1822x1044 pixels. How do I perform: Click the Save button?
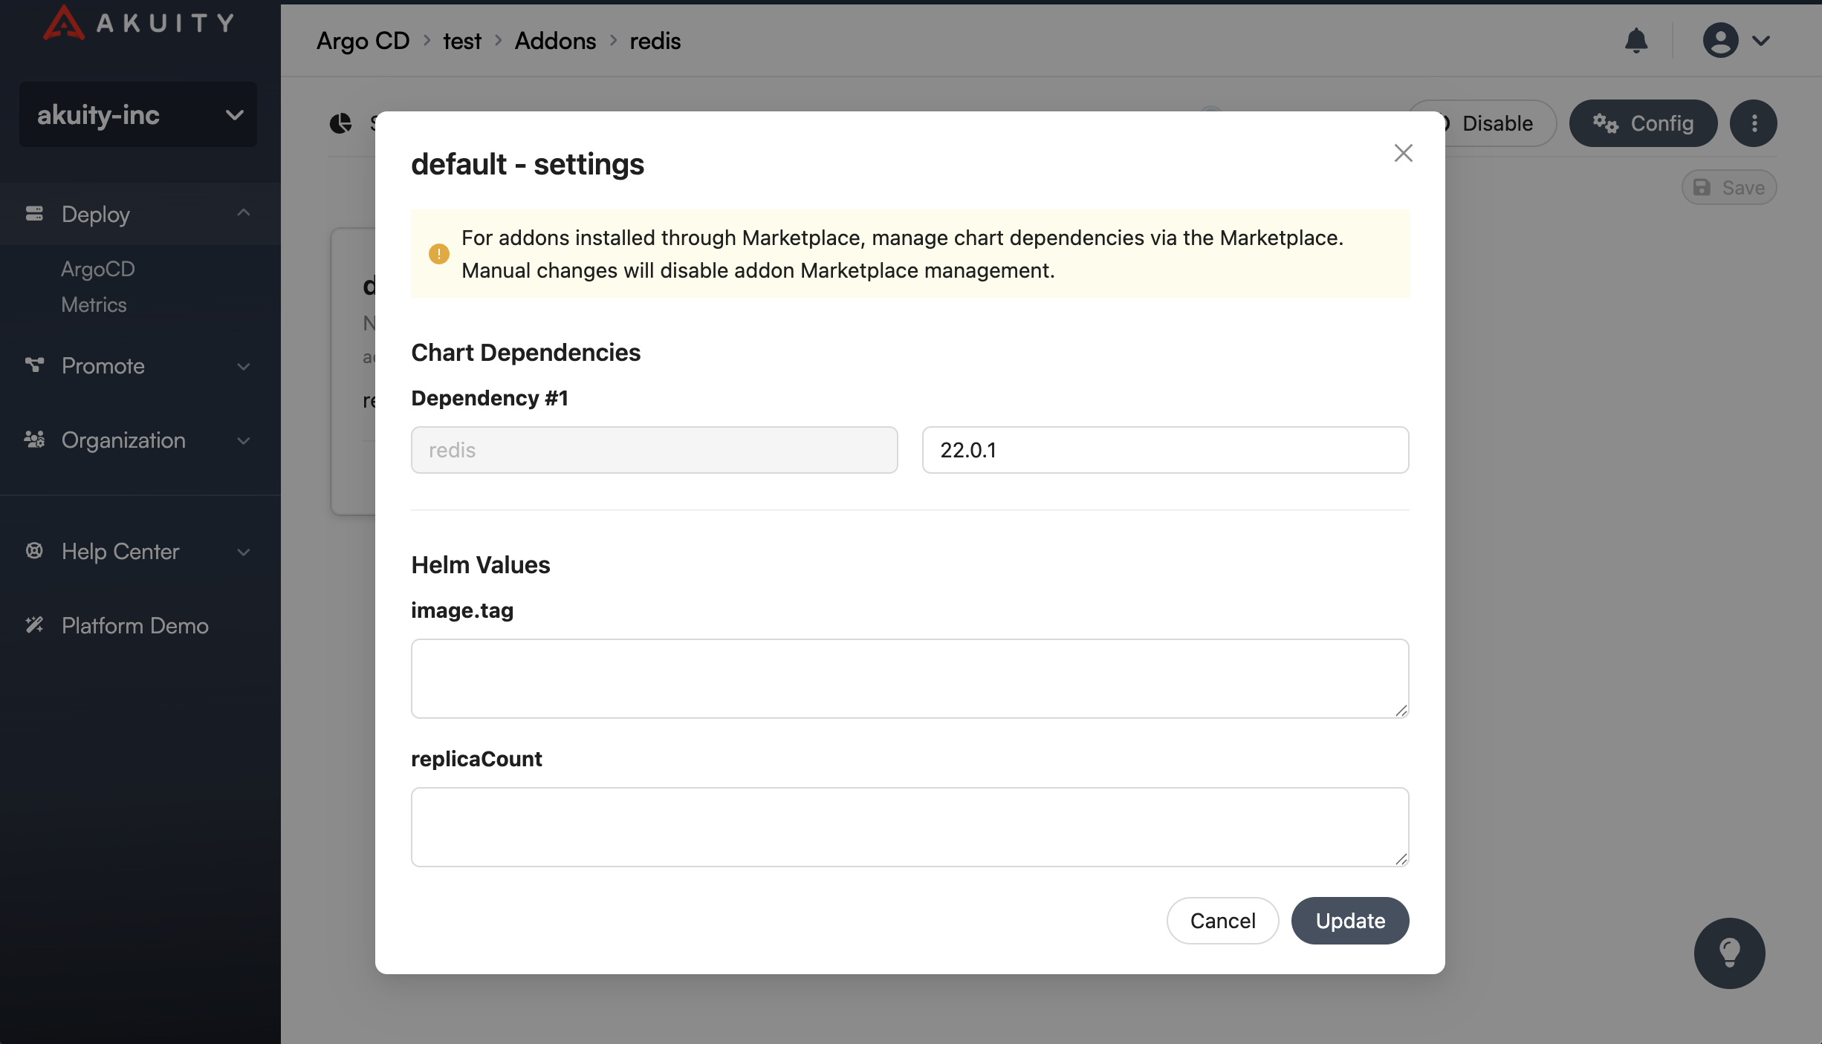point(1729,187)
